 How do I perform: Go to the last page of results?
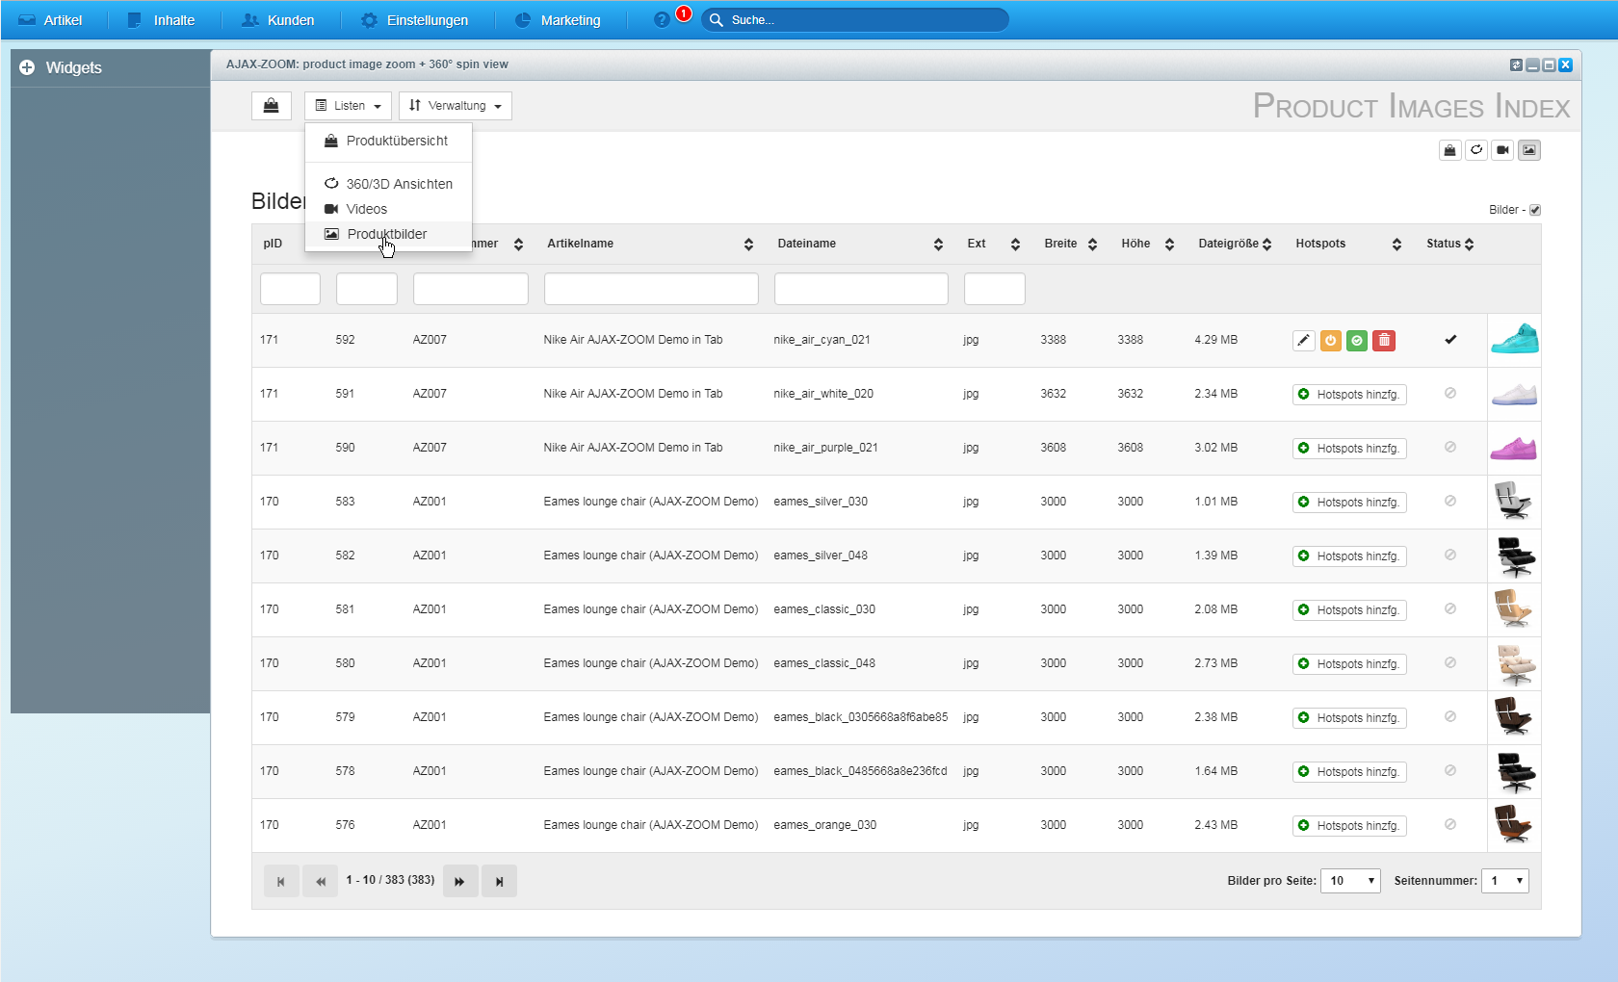499,881
